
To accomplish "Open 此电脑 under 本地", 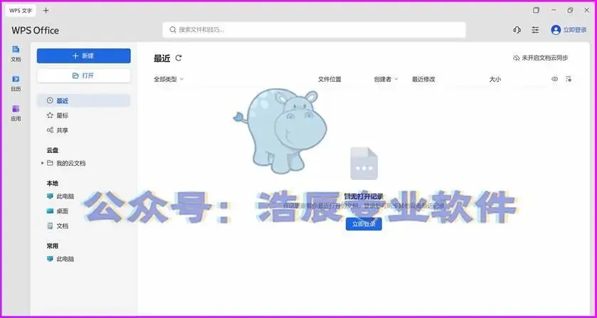I will 60,196.
